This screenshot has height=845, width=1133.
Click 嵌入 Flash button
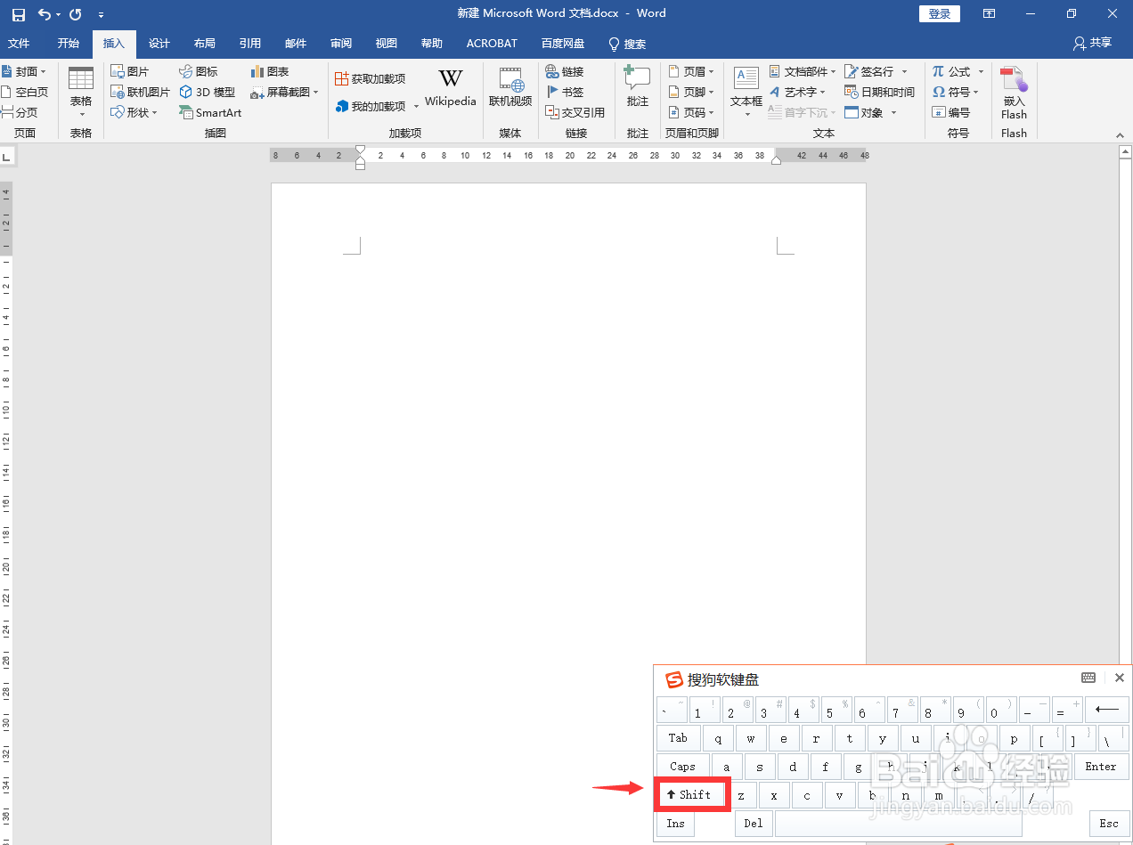[1014, 93]
